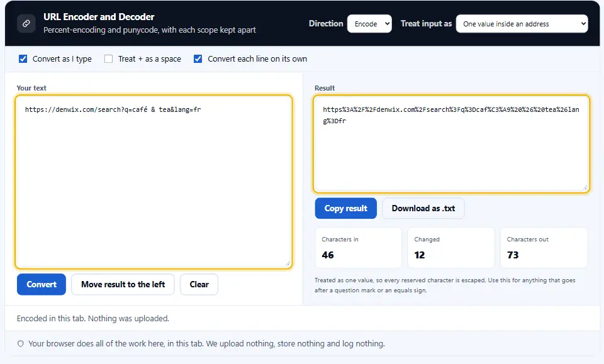
Task: Click the Convert as I type label text
Action: (x=62, y=59)
